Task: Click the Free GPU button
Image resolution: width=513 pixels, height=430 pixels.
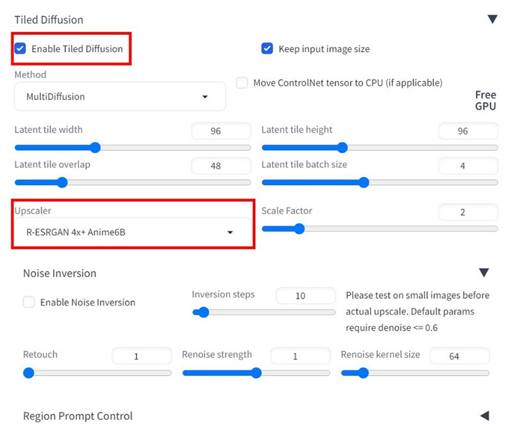Action: pyautogui.click(x=485, y=101)
